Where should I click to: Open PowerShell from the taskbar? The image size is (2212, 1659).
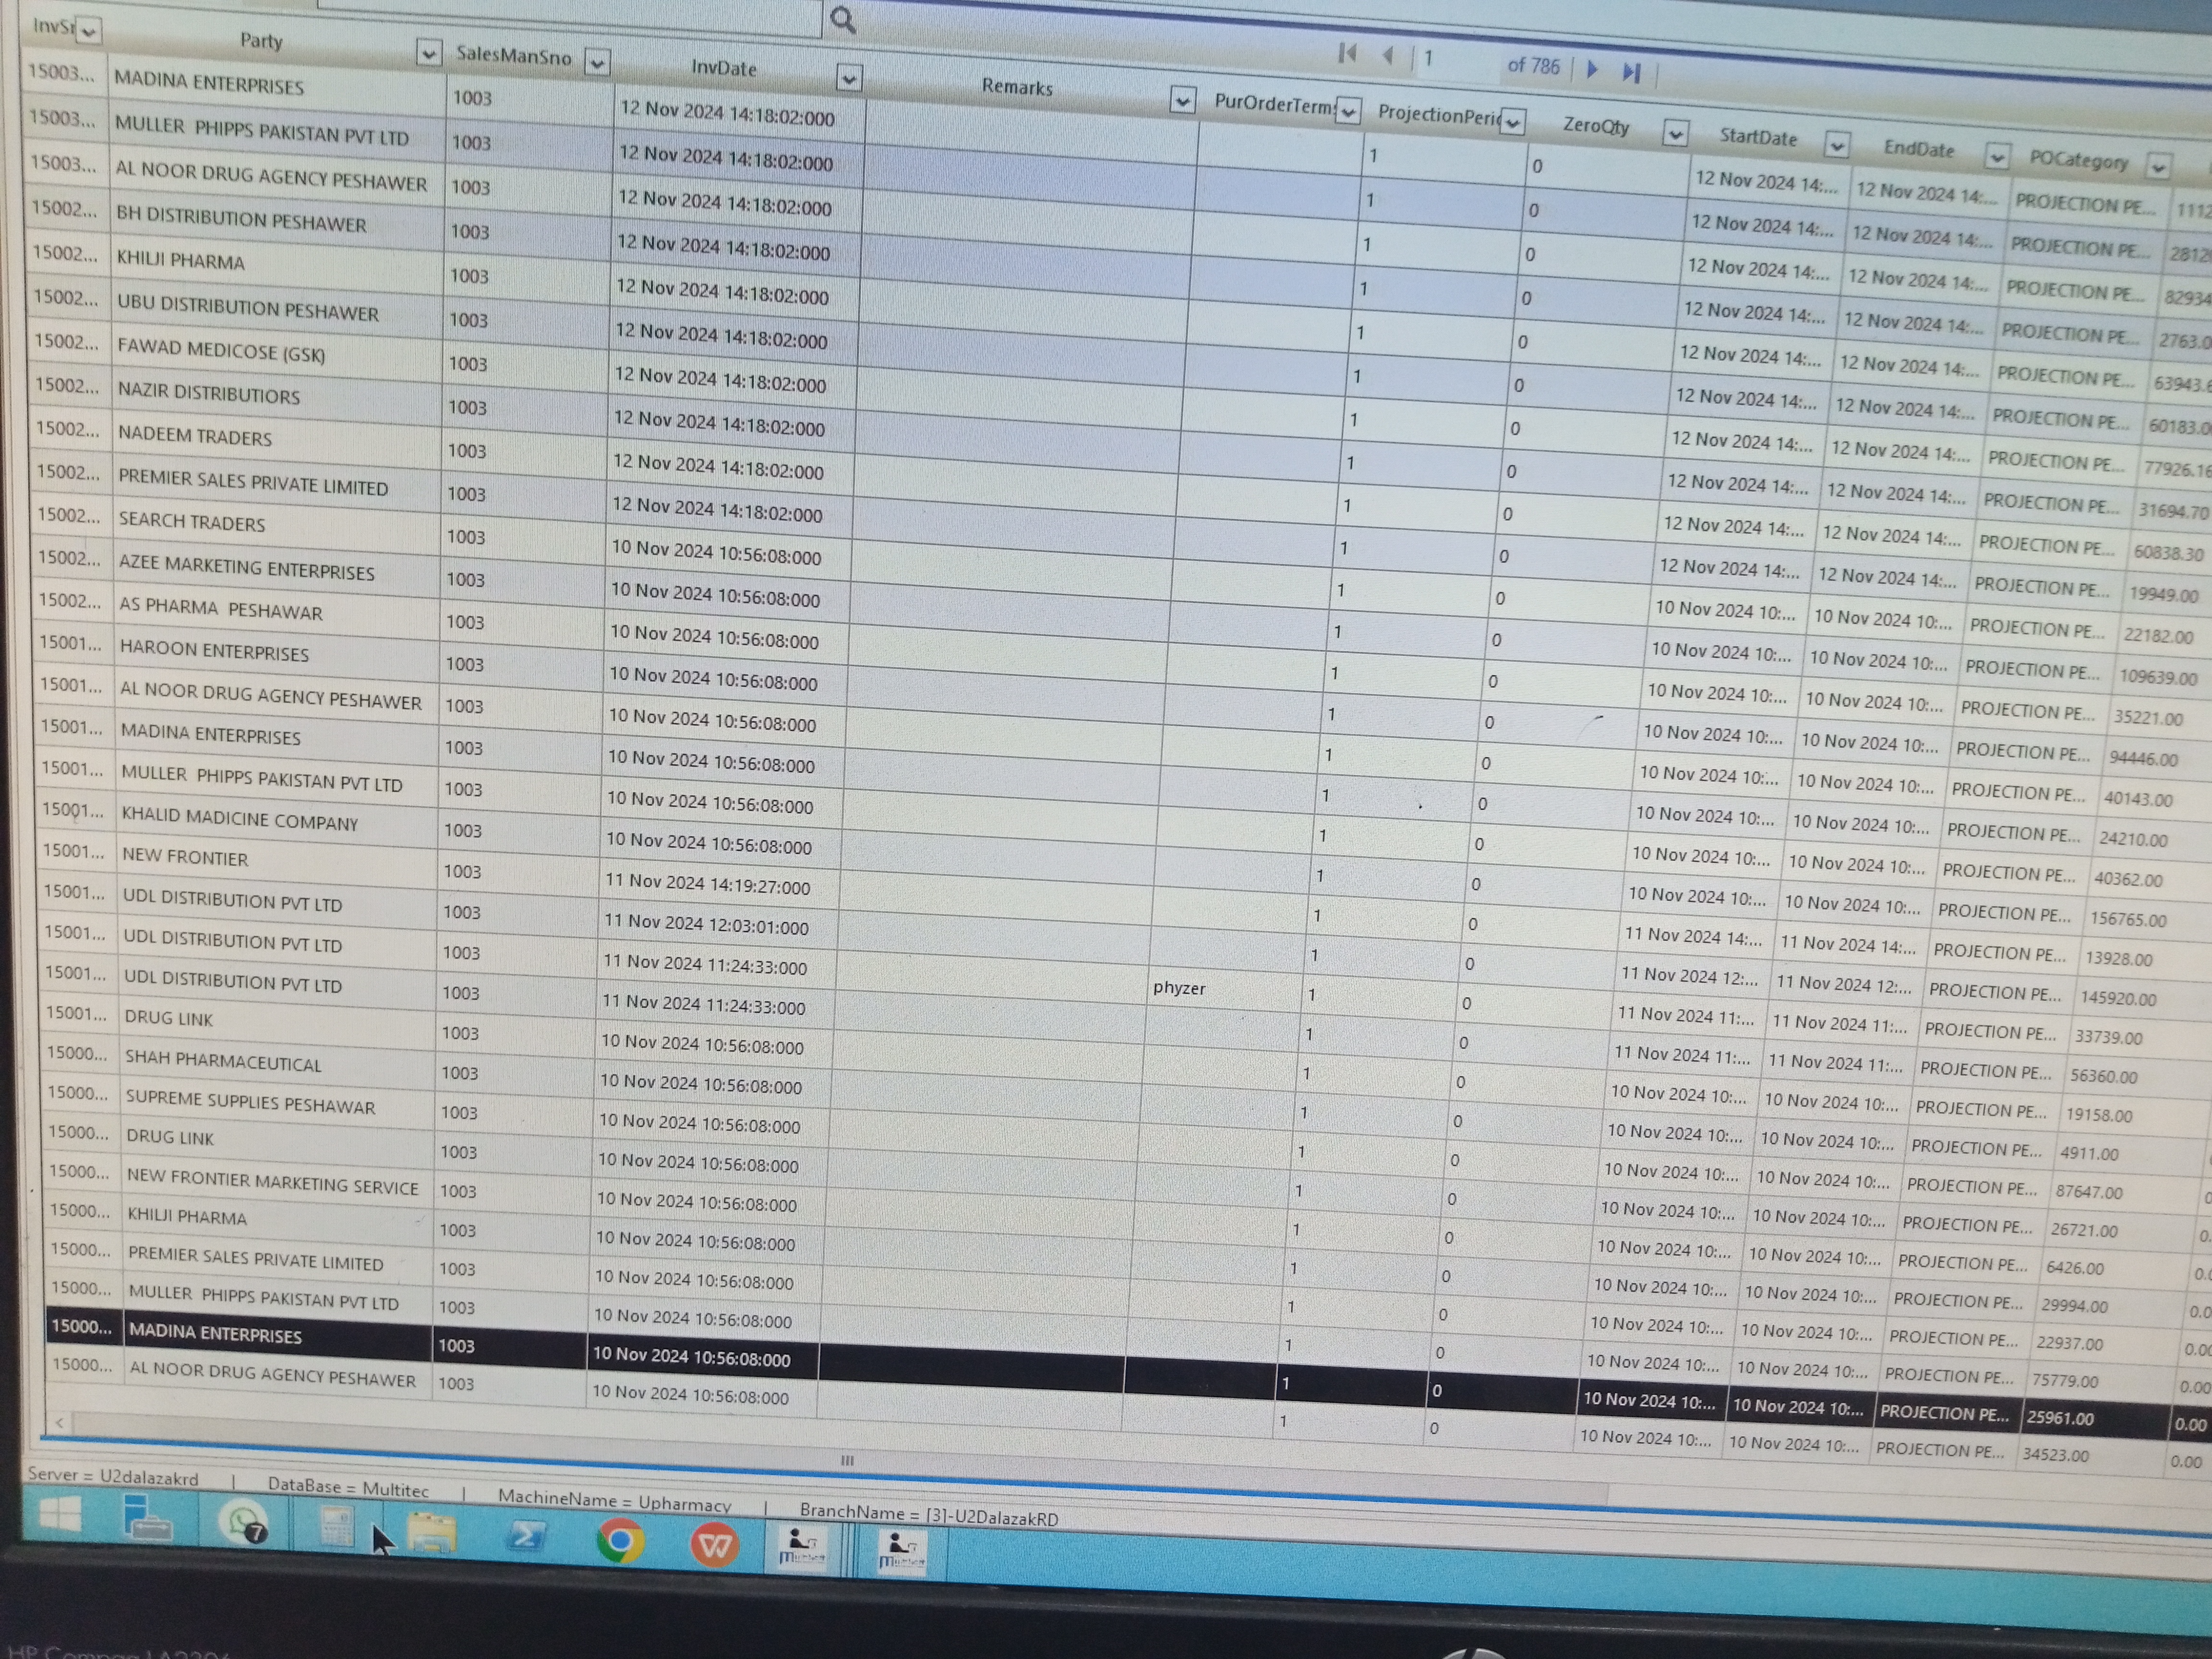click(x=526, y=1535)
